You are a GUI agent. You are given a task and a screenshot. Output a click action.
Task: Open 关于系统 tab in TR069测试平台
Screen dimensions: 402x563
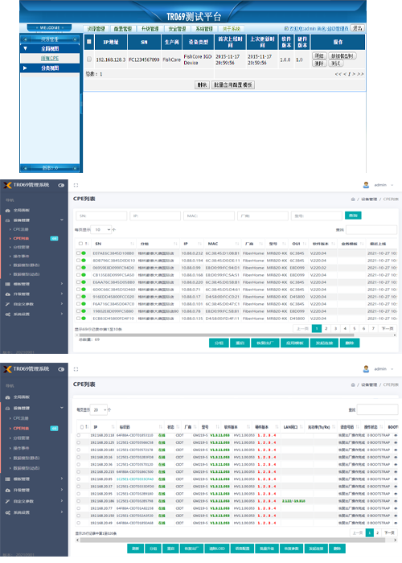point(232,29)
